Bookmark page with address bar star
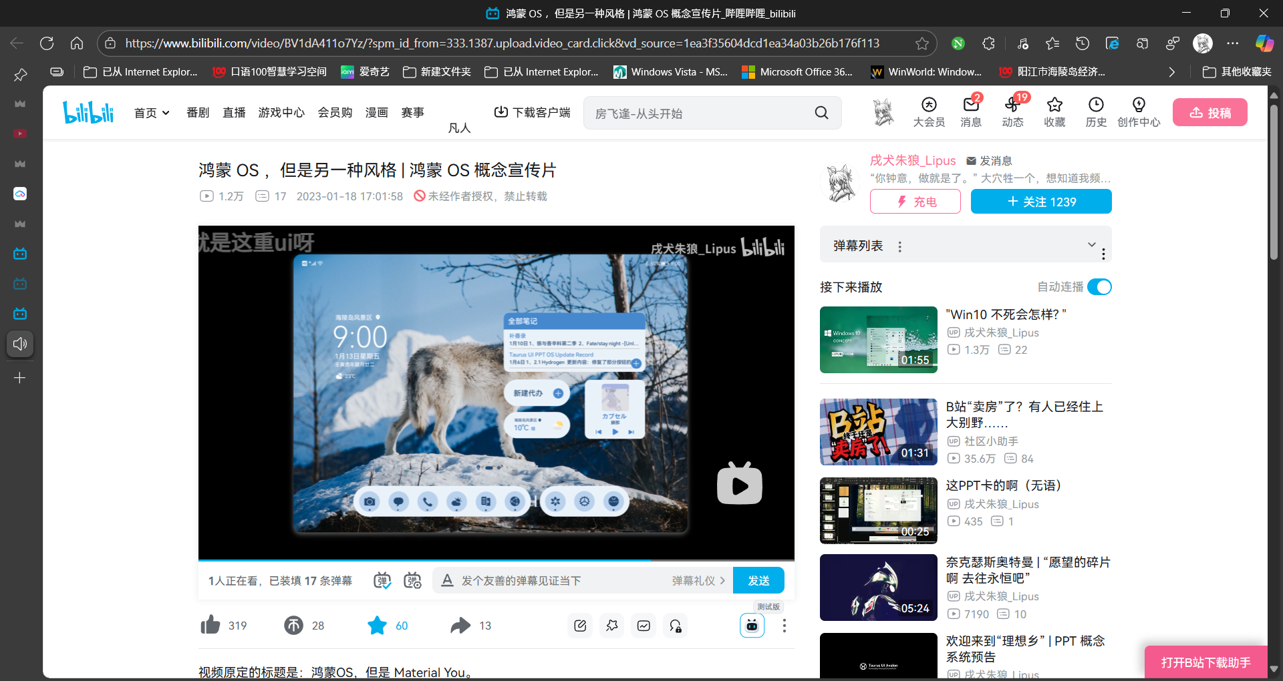Image resolution: width=1283 pixels, height=681 pixels. [922, 43]
